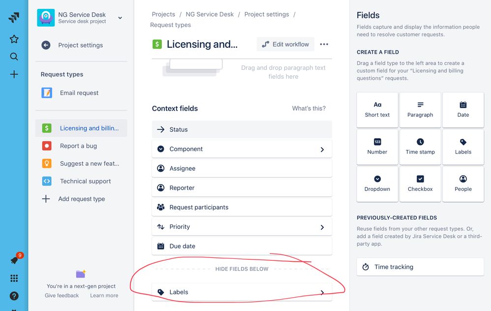Click the Due date calendar icon
This screenshot has height=311, width=491.
(x=161, y=246)
